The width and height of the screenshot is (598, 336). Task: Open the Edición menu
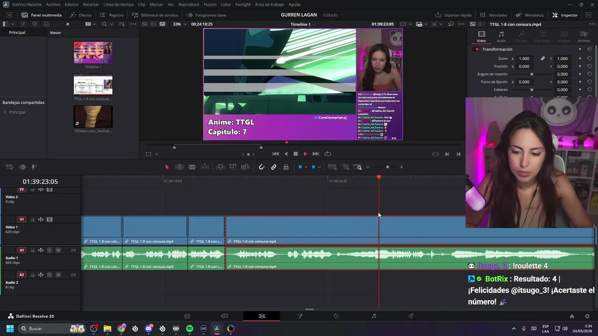tap(71, 4)
